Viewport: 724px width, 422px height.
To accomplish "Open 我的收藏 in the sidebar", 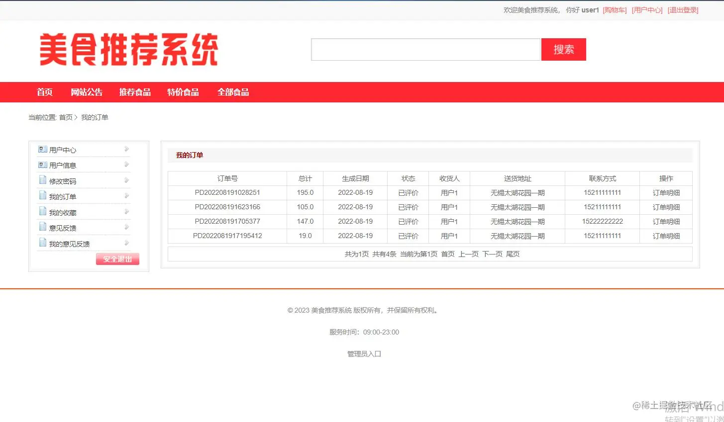I will (63, 213).
